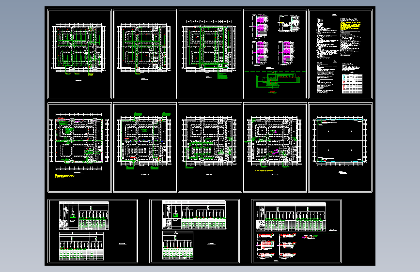The height and width of the screenshot is (272, 420).
Task: Select the design notes sheet with yellow highlighted text
Action: (340, 54)
